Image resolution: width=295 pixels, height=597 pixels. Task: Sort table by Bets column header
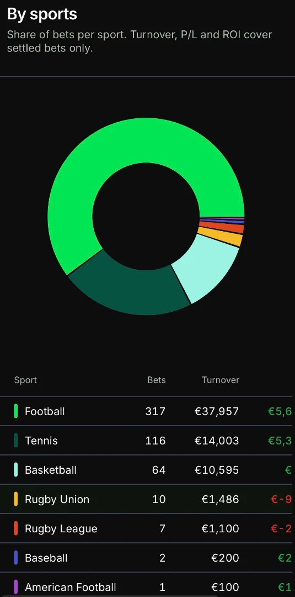click(157, 380)
